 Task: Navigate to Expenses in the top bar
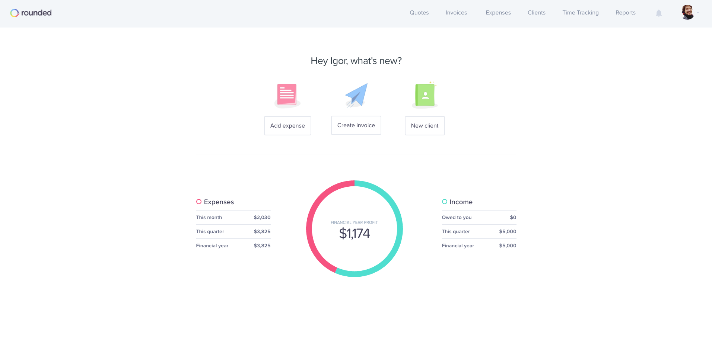[x=498, y=13]
